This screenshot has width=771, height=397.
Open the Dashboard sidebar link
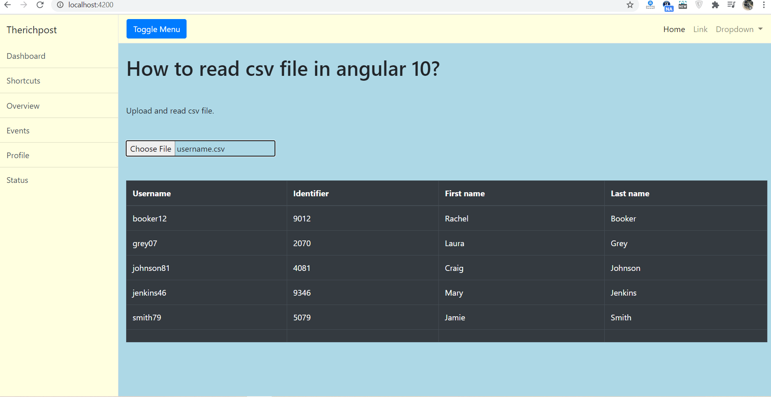26,56
